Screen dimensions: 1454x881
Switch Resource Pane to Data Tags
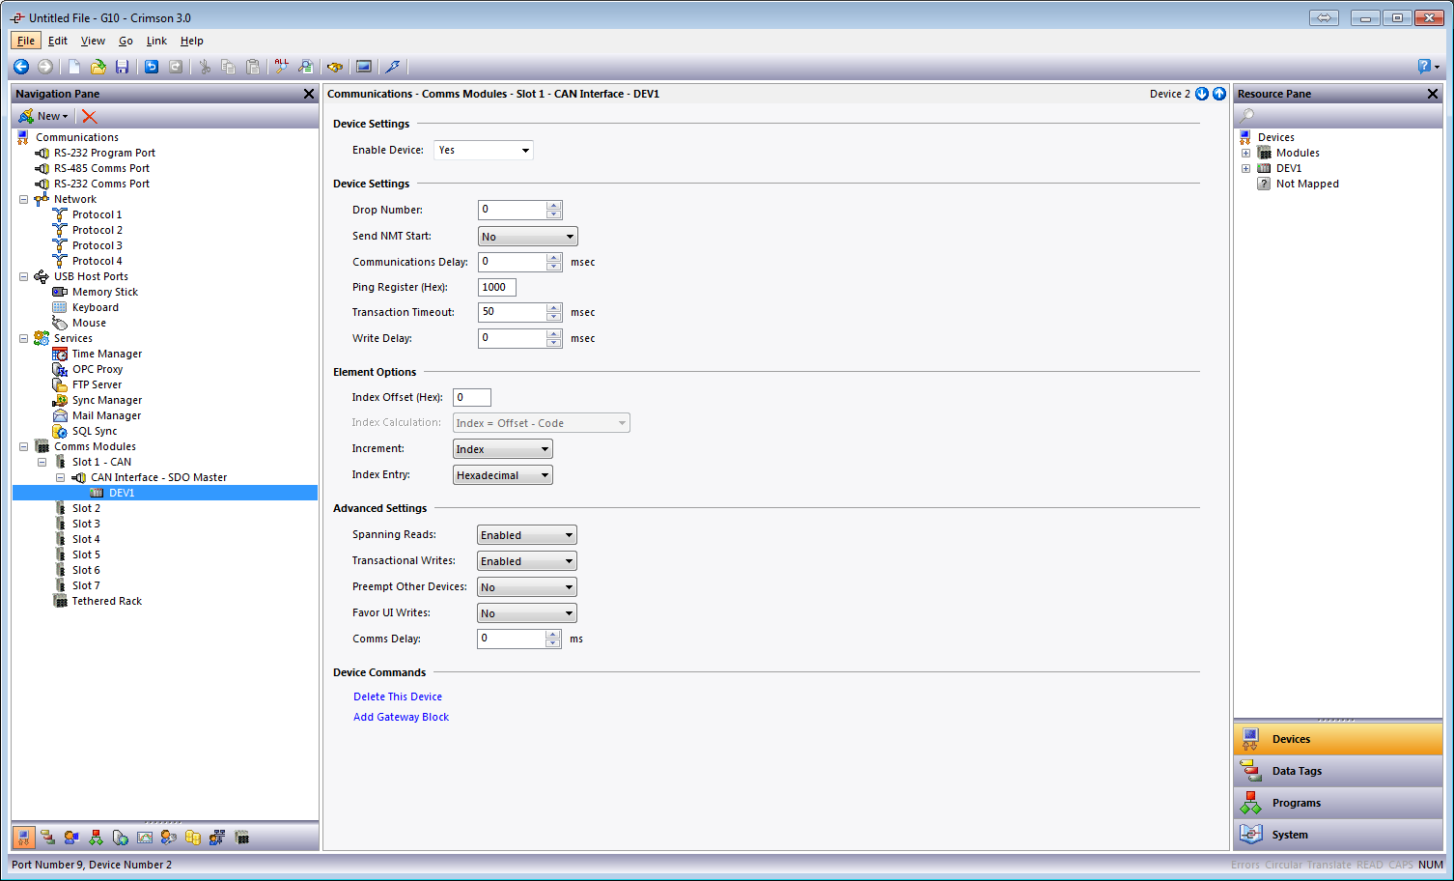pyautogui.click(x=1338, y=771)
